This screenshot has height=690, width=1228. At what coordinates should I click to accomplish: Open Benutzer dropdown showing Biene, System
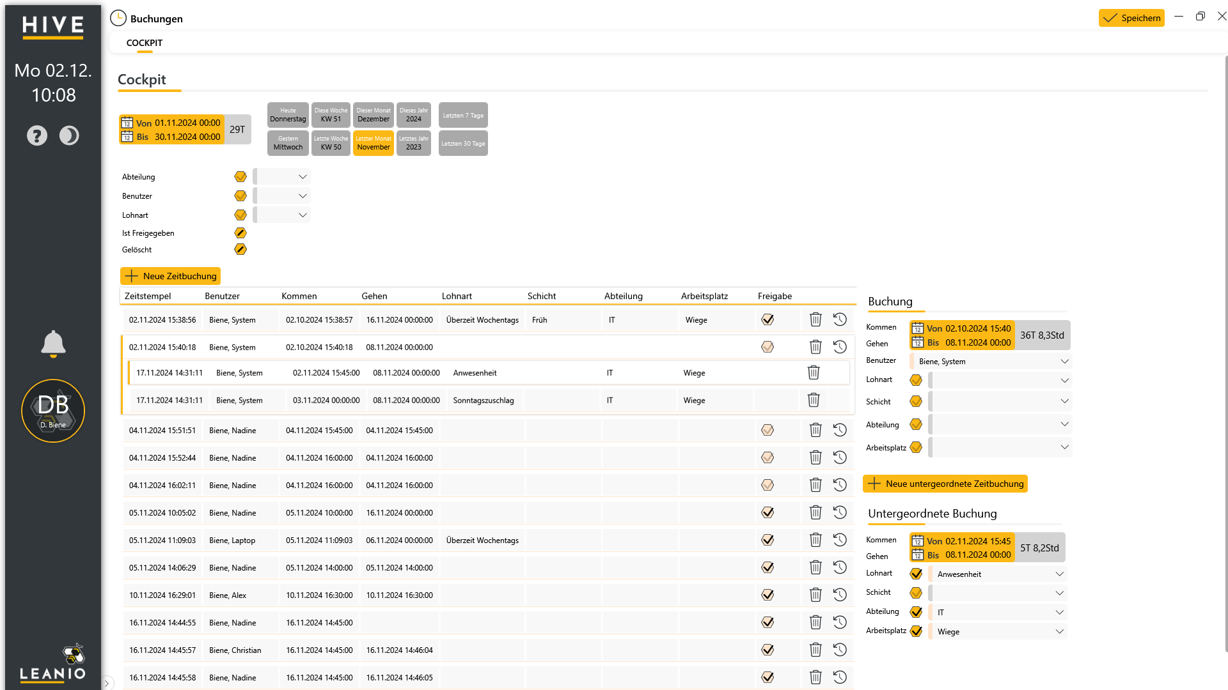[x=991, y=362]
